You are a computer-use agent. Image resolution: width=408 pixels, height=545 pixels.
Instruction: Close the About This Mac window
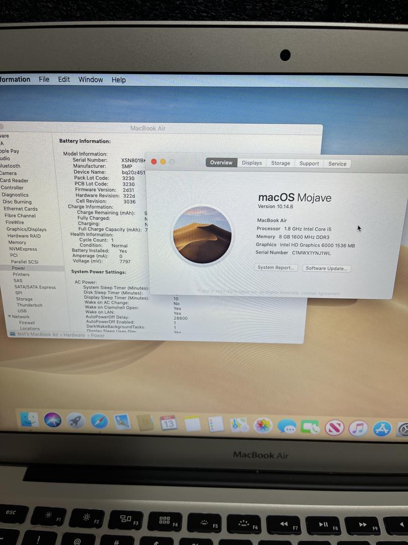tap(154, 161)
